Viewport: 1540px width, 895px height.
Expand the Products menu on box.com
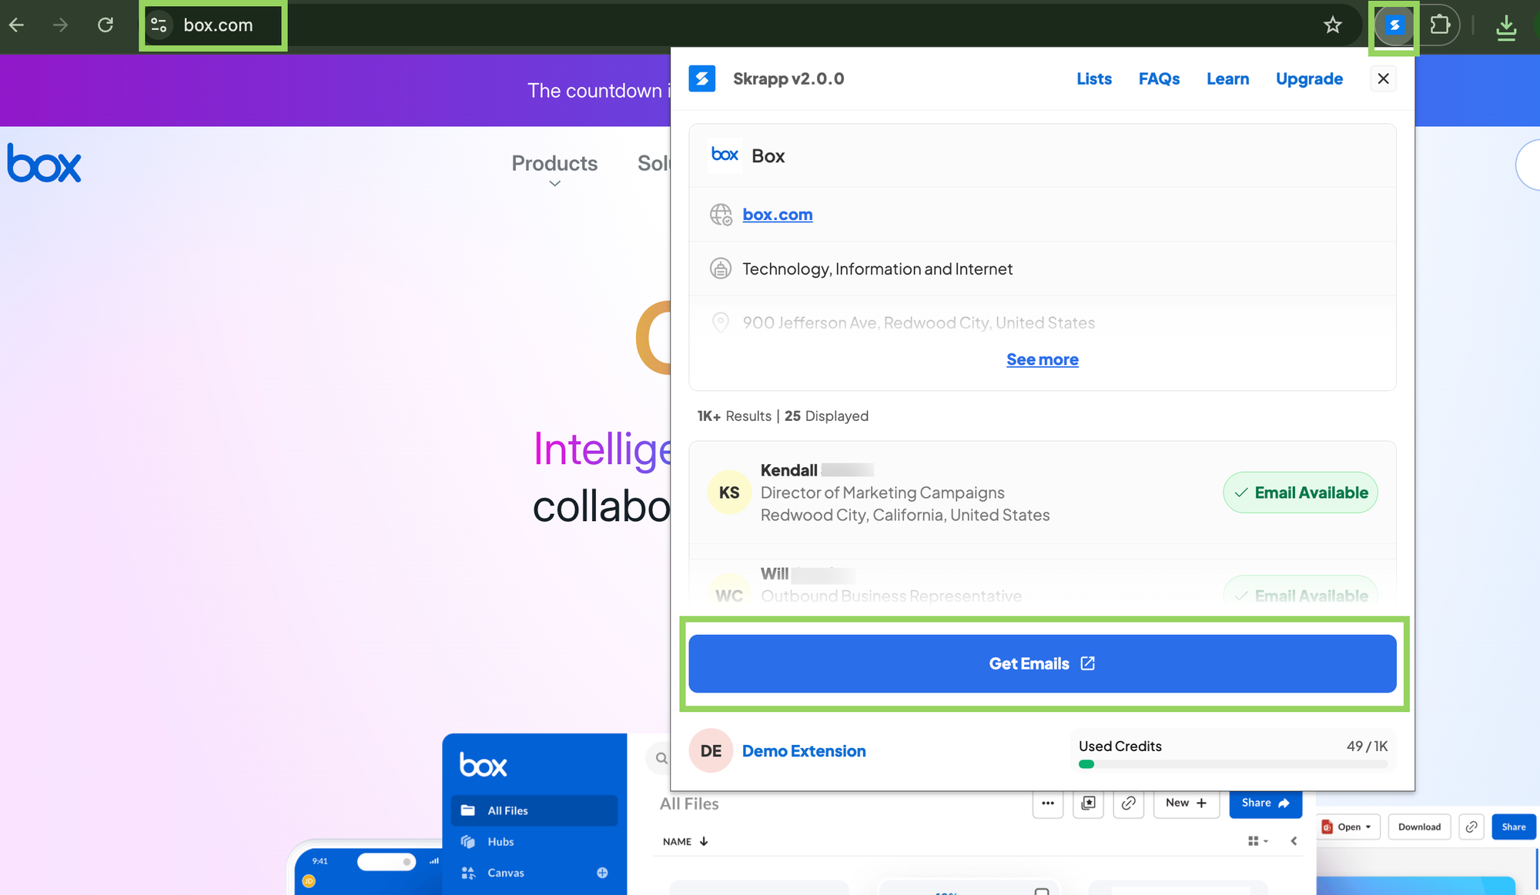[x=554, y=163]
